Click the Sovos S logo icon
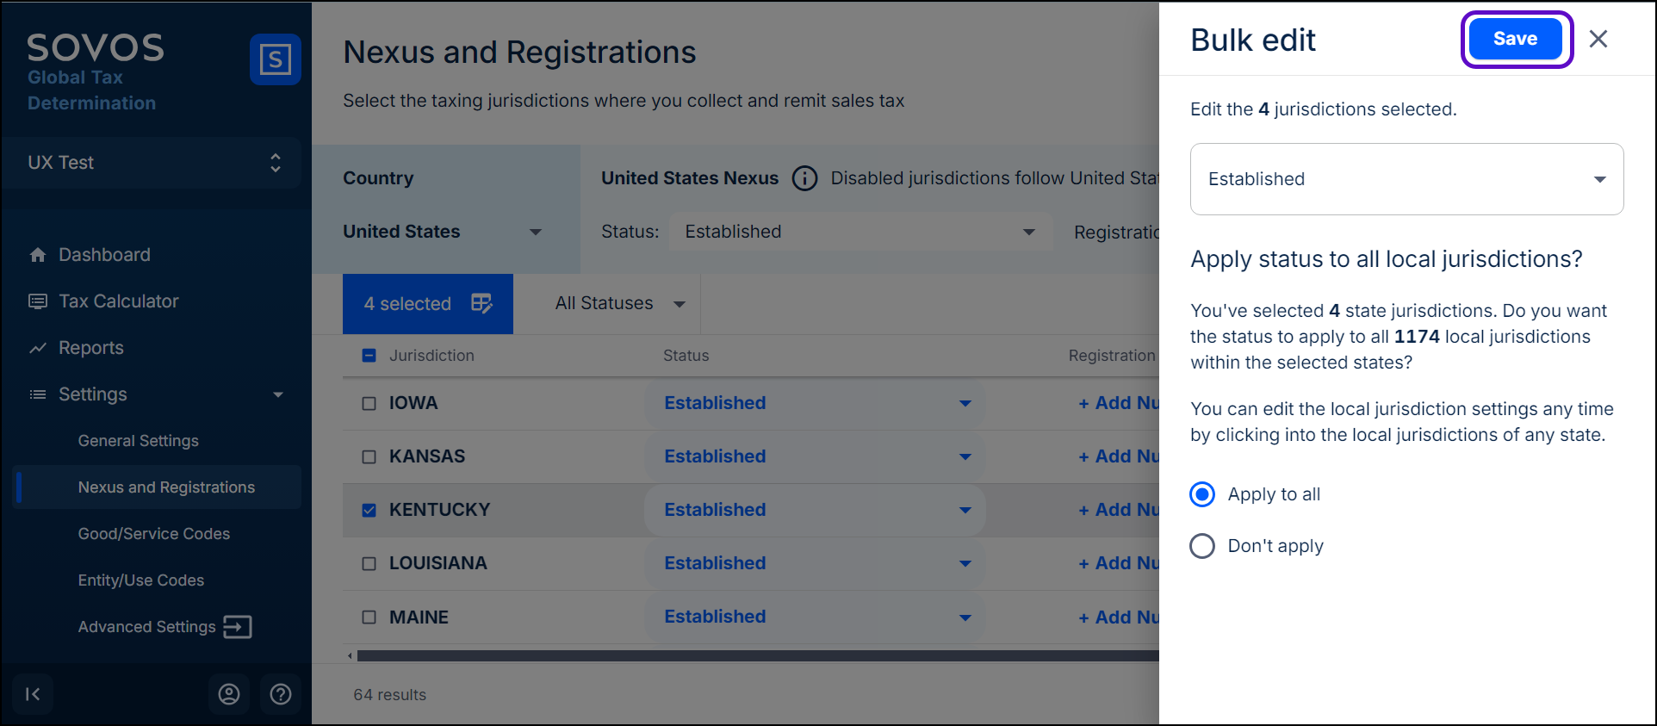Image resolution: width=1657 pixels, height=726 pixels. tap(275, 59)
